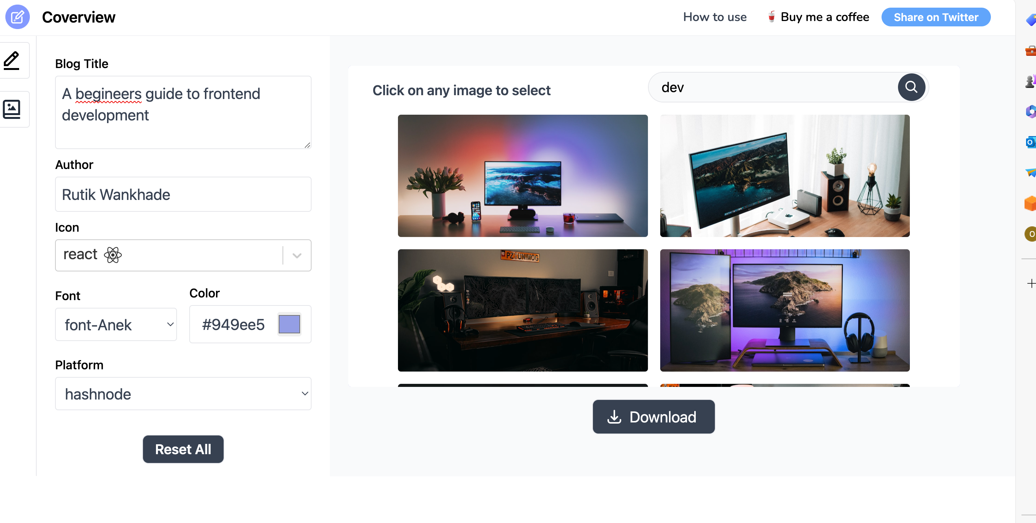Click the 'How to use' menu link
The image size is (1036, 523).
click(x=715, y=17)
